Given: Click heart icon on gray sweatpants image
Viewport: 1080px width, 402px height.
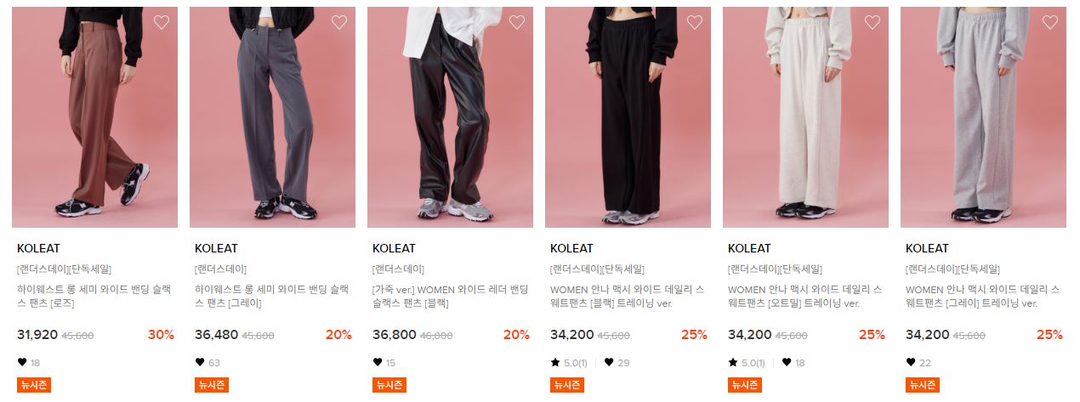Looking at the screenshot, I should (x=1050, y=22).
